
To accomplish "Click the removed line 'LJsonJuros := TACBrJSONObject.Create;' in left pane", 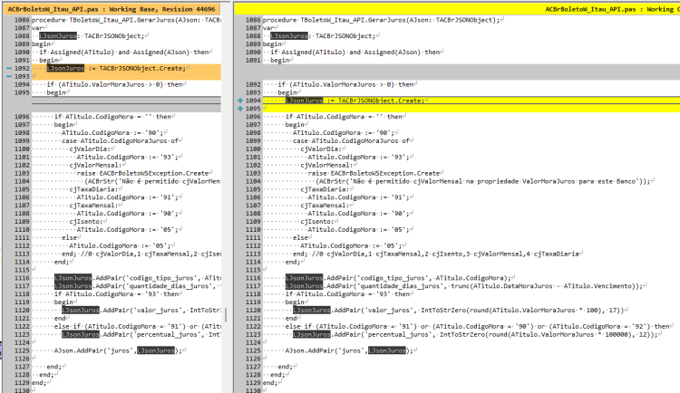I will tap(116, 69).
